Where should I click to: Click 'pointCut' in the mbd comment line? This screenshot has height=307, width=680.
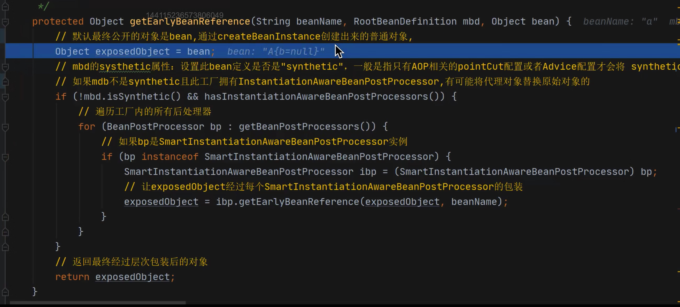(x=481, y=66)
